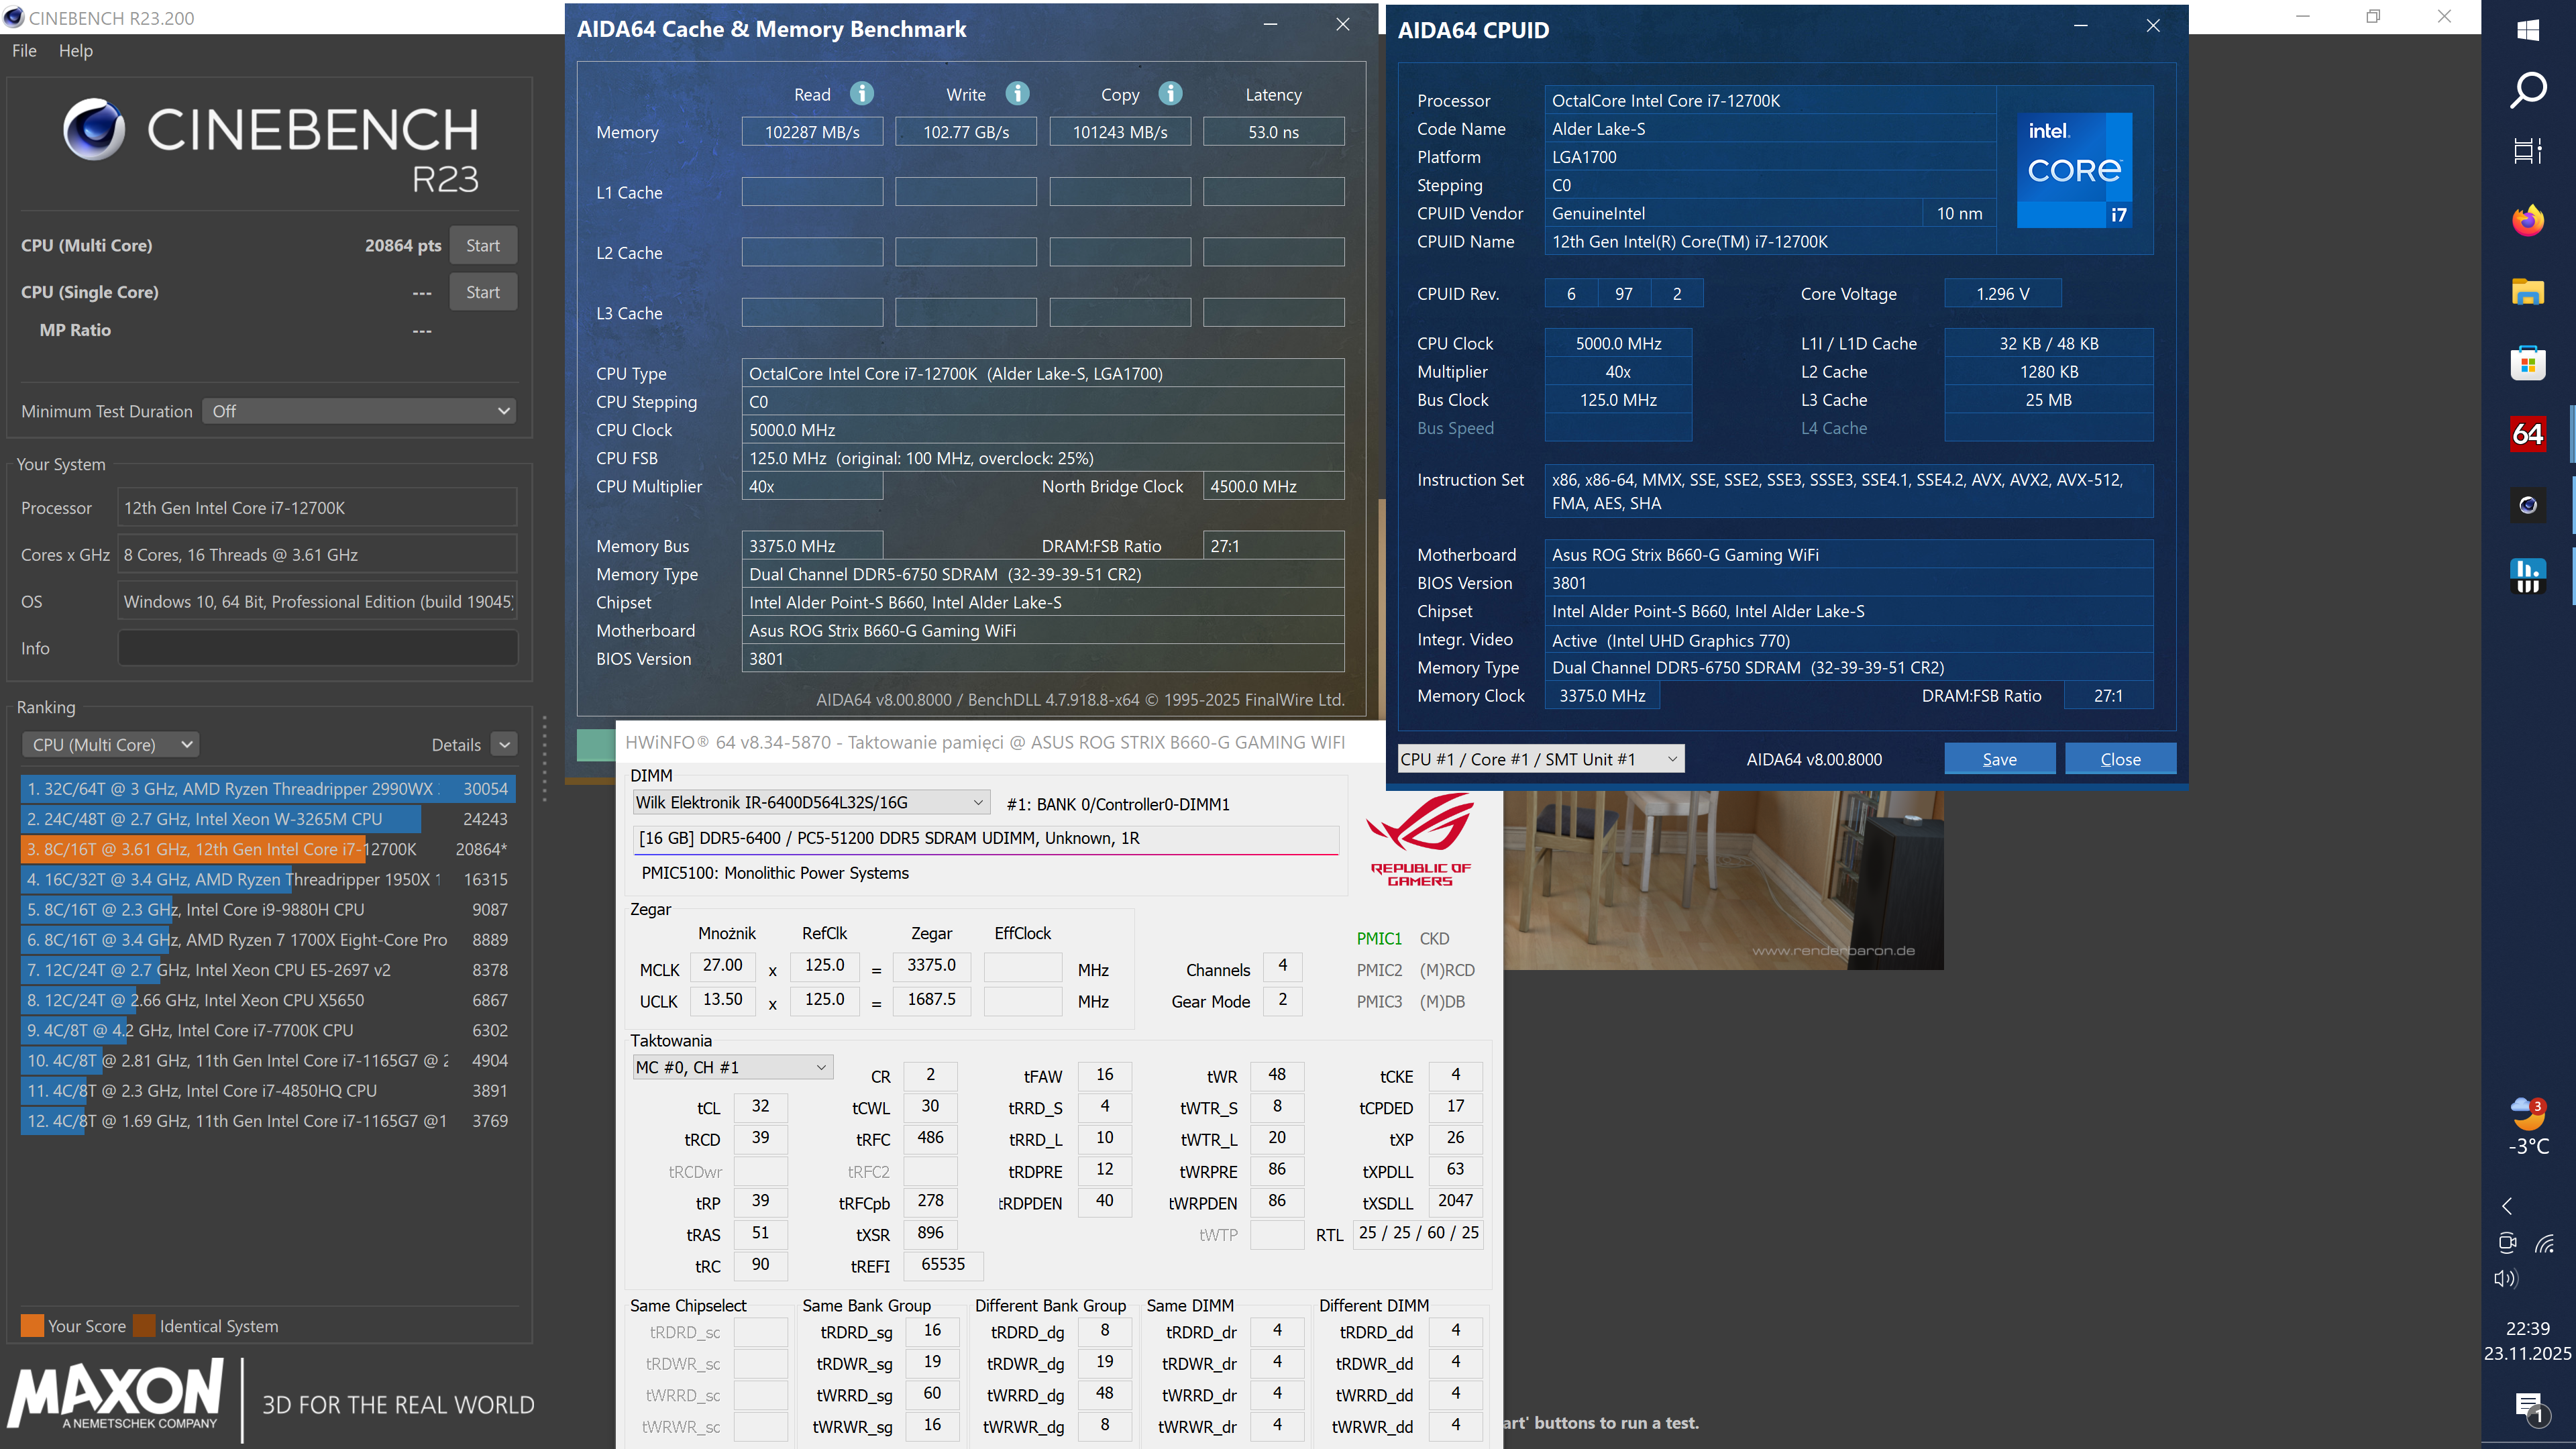Open the File menu in Cinebench

point(24,51)
